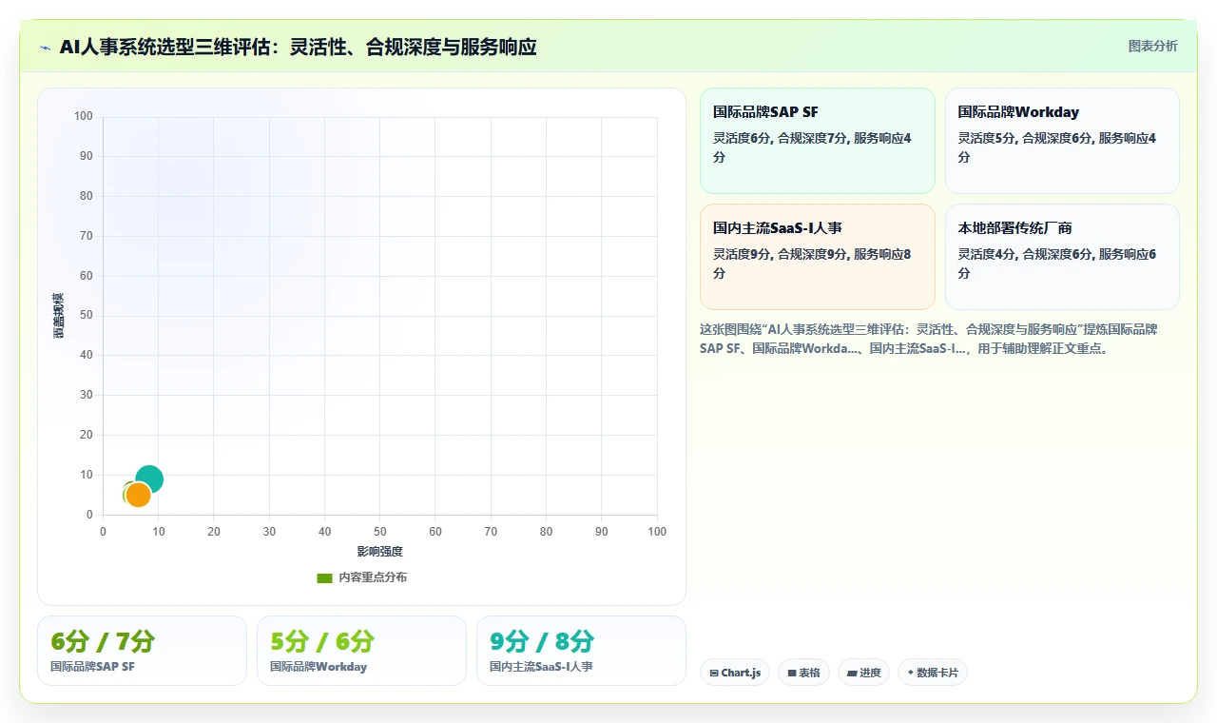
Task: Click the 50 tick on the y-axis
Action: coord(86,316)
